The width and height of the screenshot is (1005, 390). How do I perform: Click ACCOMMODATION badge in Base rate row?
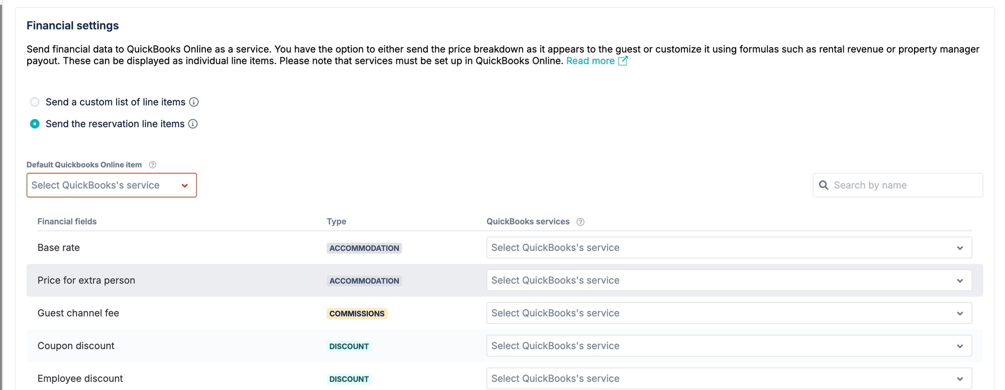click(x=364, y=248)
